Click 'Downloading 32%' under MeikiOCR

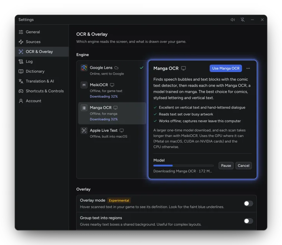(x=104, y=97)
